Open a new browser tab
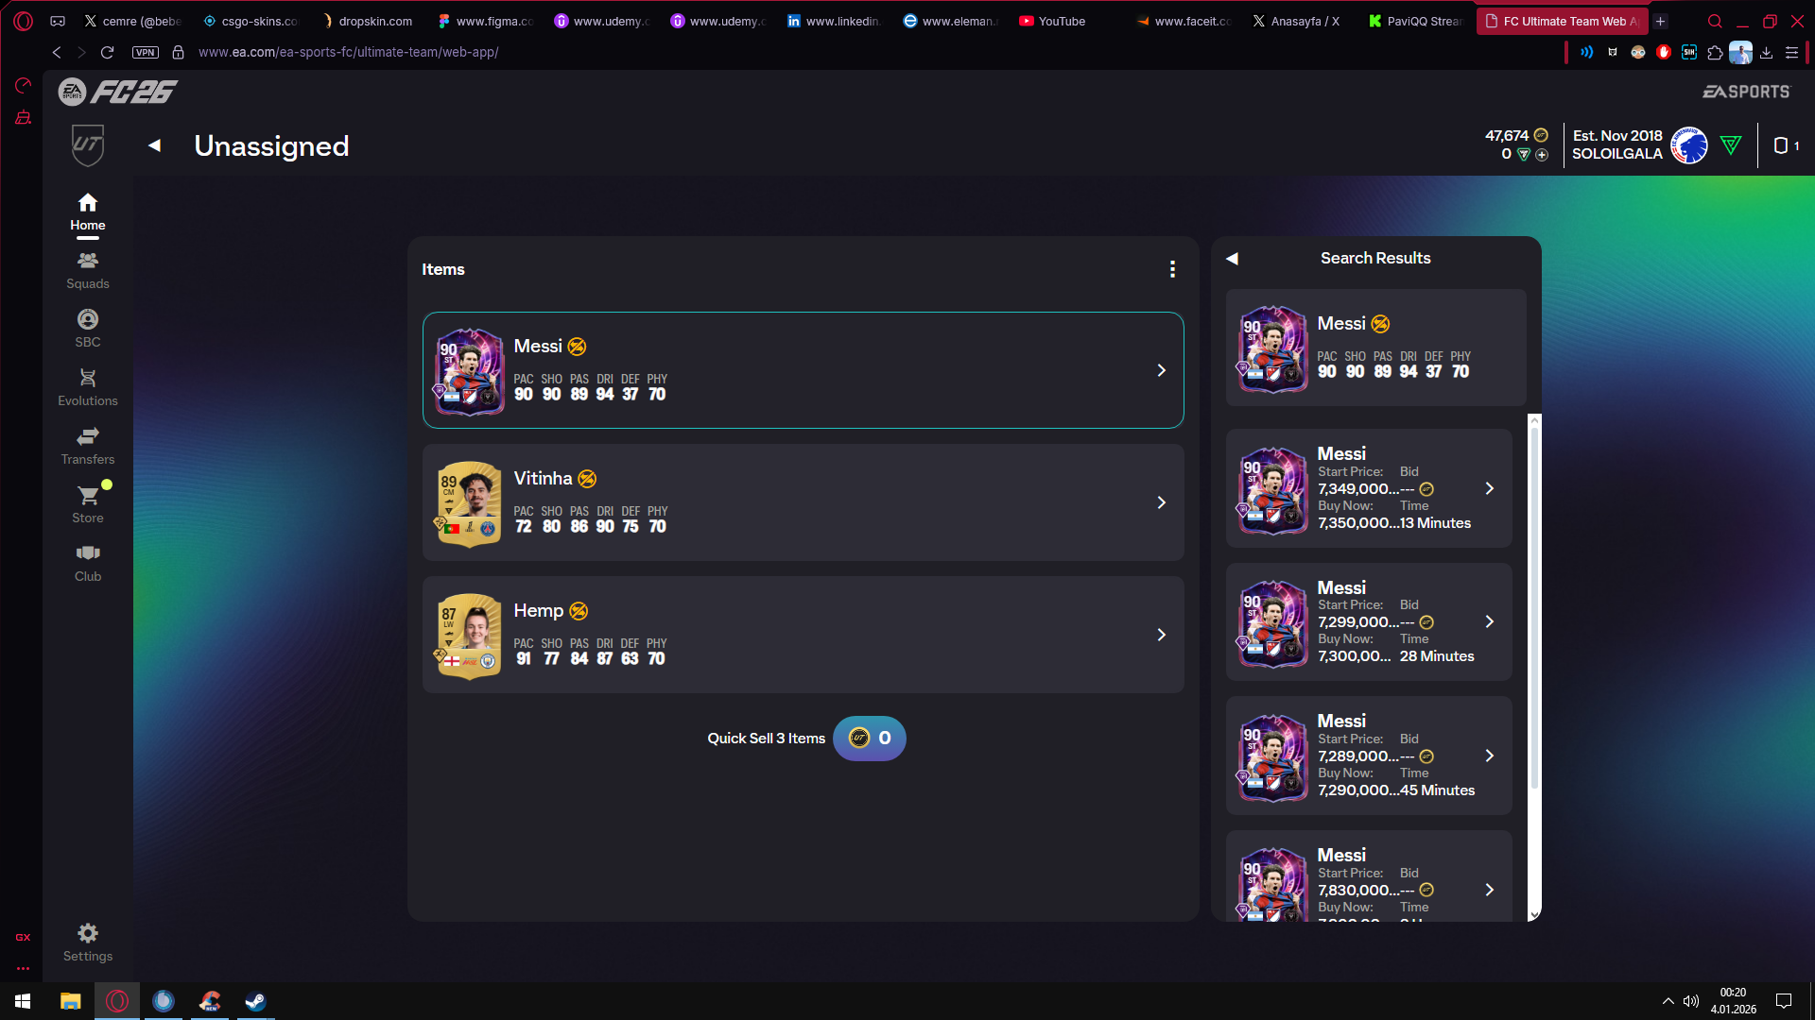Viewport: 1815px width, 1020px height. pos(1660,21)
